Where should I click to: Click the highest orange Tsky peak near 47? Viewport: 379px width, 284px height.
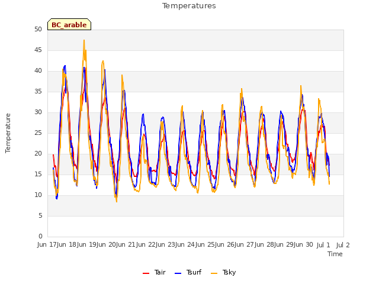click(x=84, y=41)
